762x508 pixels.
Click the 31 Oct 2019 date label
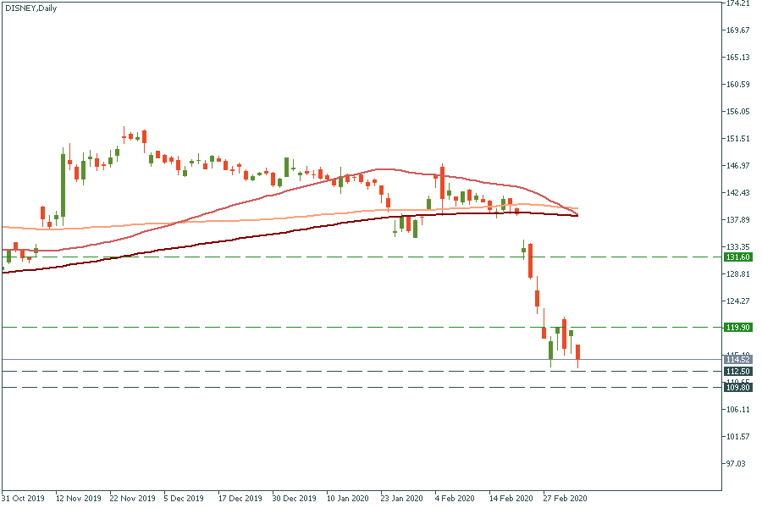(24, 499)
